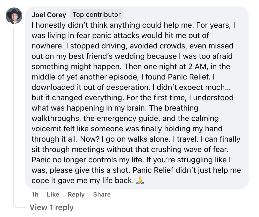This screenshot has width=259, height=217.
Task: Click the praying hands emoji
Action: tap(140, 180)
